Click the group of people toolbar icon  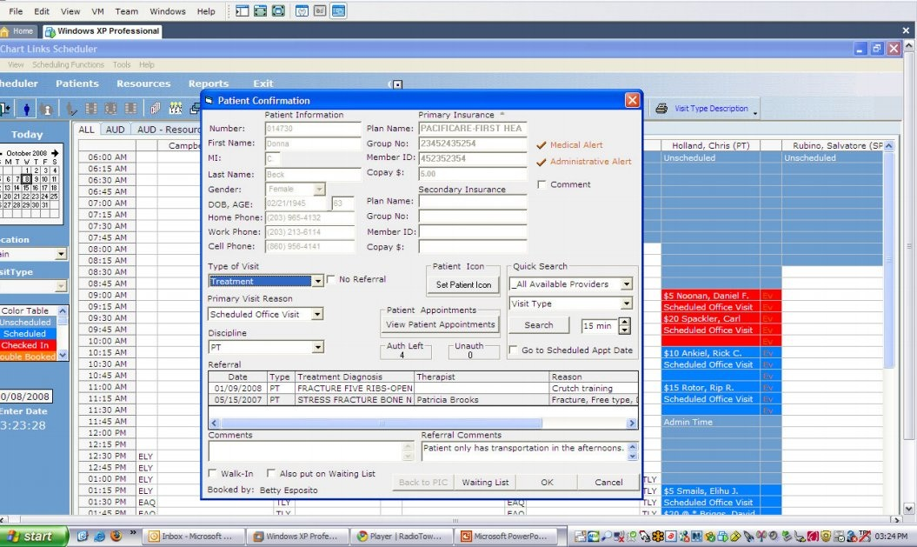pyautogui.click(x=176, y=109)
